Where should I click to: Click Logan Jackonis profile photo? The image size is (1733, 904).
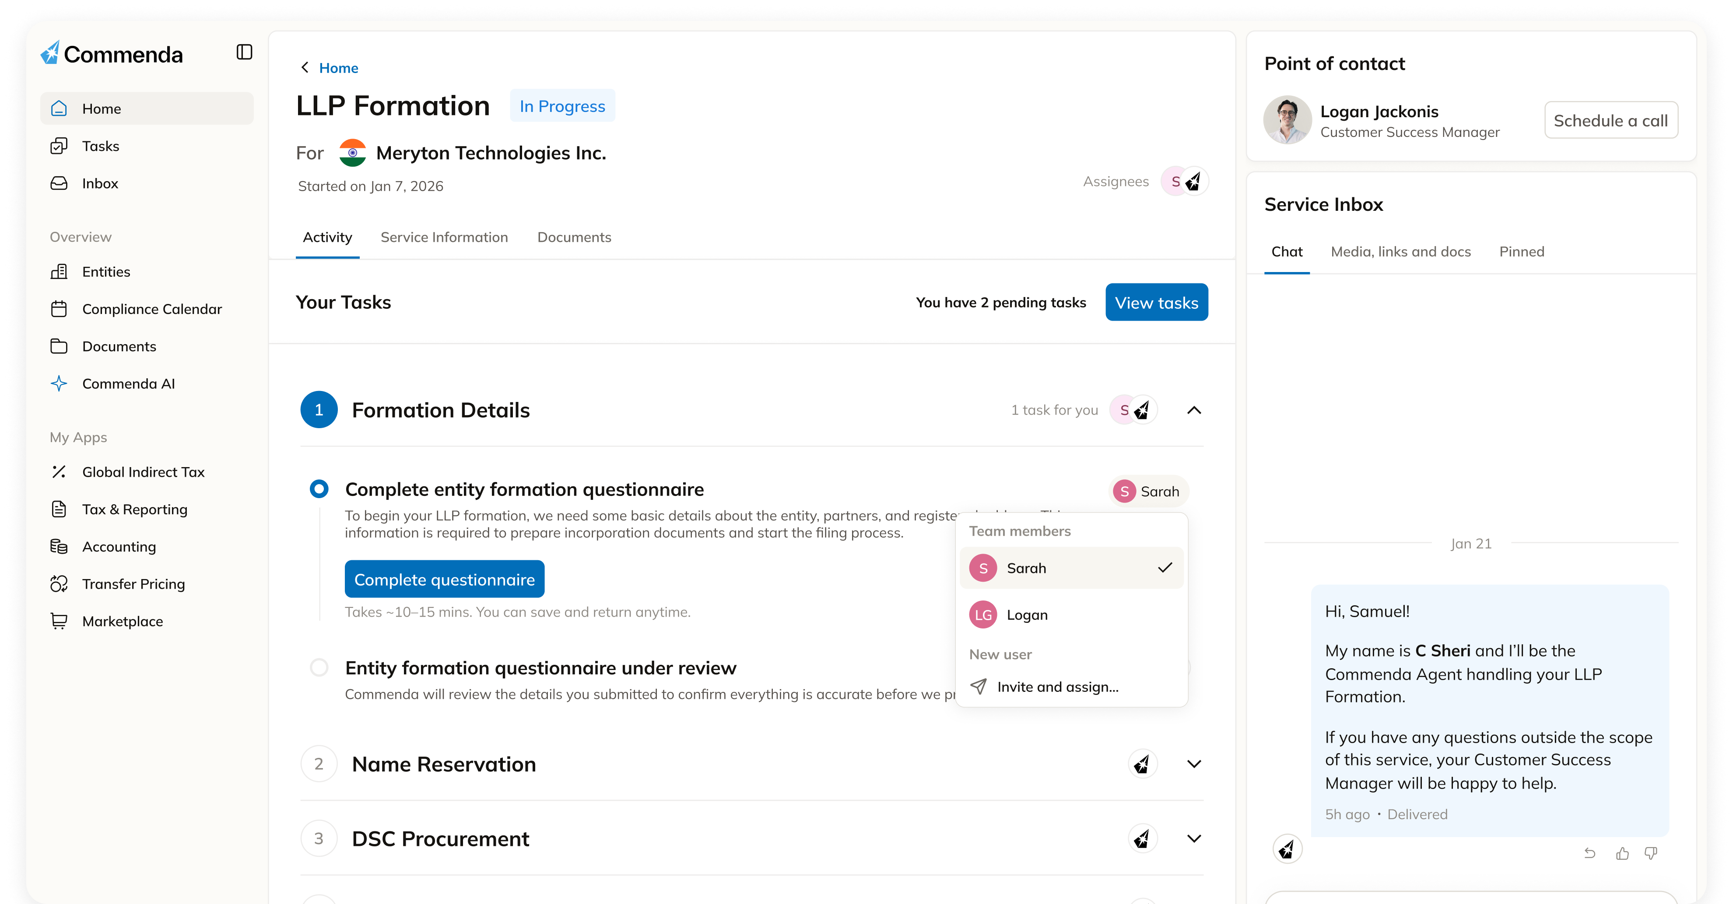(1287, 120)
